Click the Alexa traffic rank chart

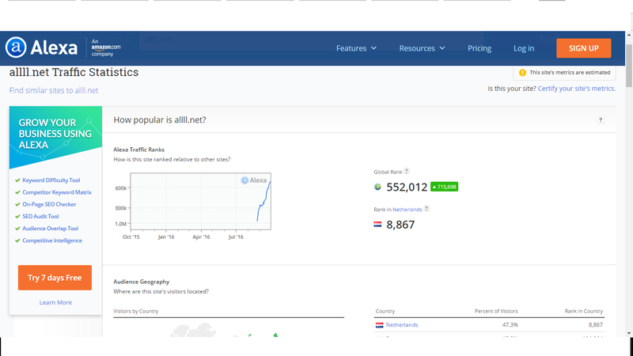201,202
